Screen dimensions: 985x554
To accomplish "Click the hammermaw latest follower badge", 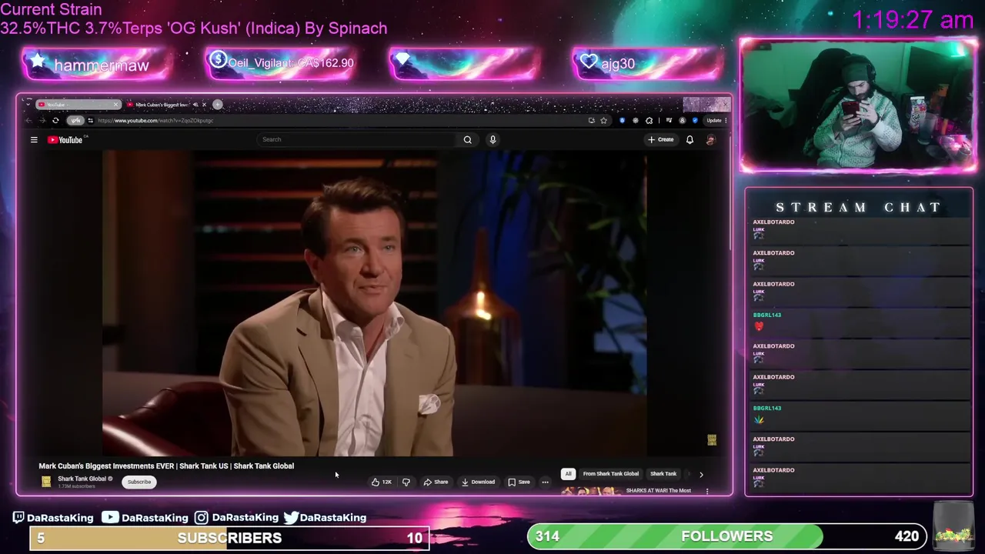I will [96, 64].
